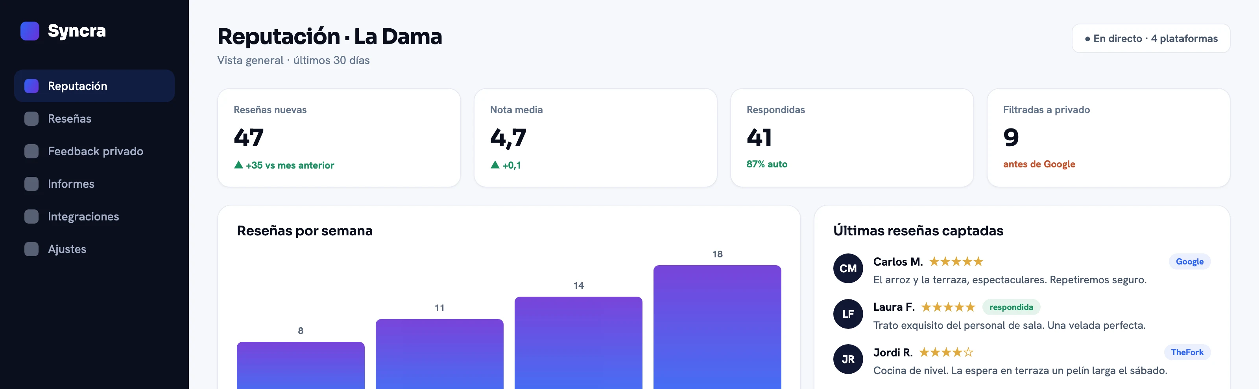
Task: Open the Respondidas card showing 41
Action: click(852, 138)
